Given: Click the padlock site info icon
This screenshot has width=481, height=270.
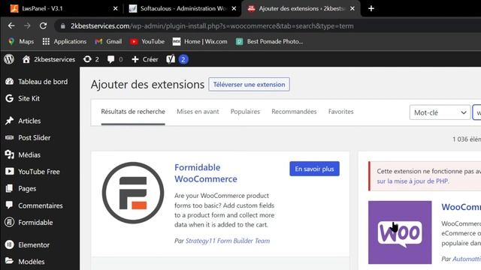Looking at the screenshot, I should (63, 26).
